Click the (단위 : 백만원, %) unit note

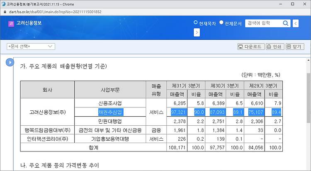click(x=261, y=75)
